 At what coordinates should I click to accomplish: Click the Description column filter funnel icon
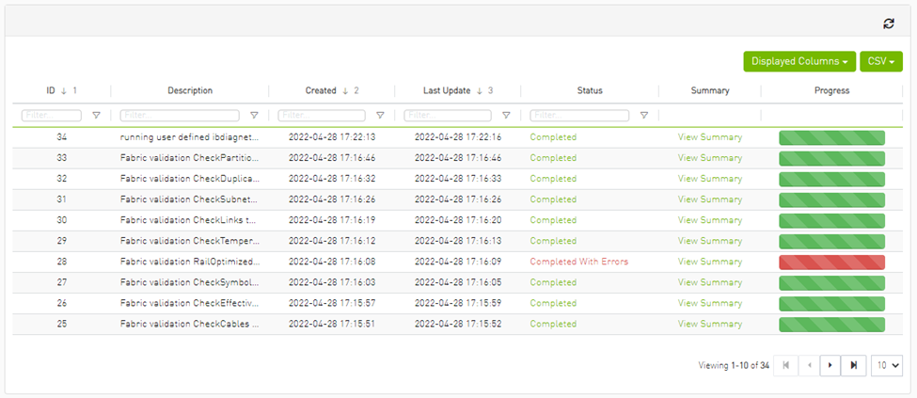tap(254, 116)
